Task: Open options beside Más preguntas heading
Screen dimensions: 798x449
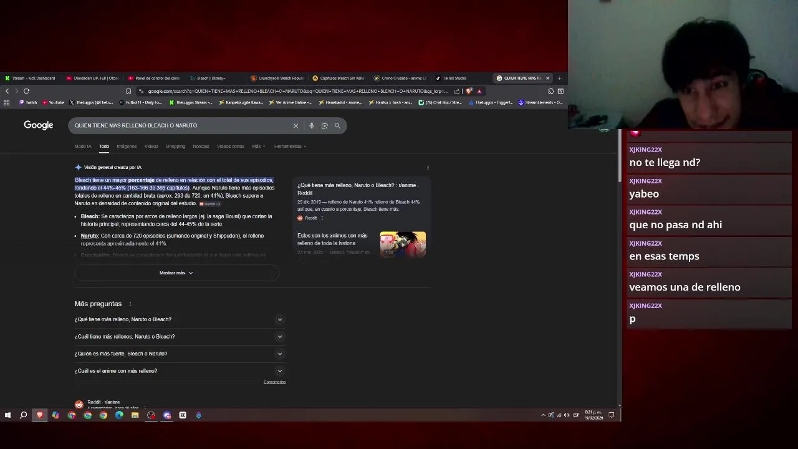Action: pos(130,304)
